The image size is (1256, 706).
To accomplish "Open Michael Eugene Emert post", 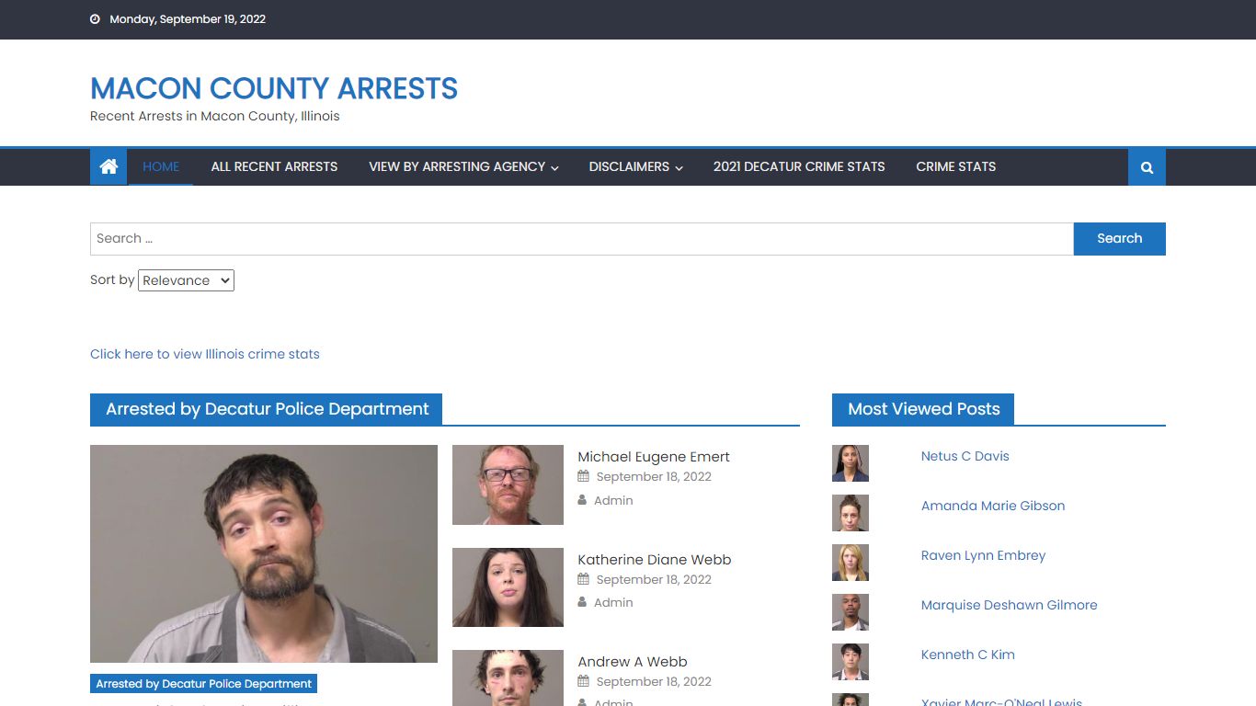I will tap(654, 457).
